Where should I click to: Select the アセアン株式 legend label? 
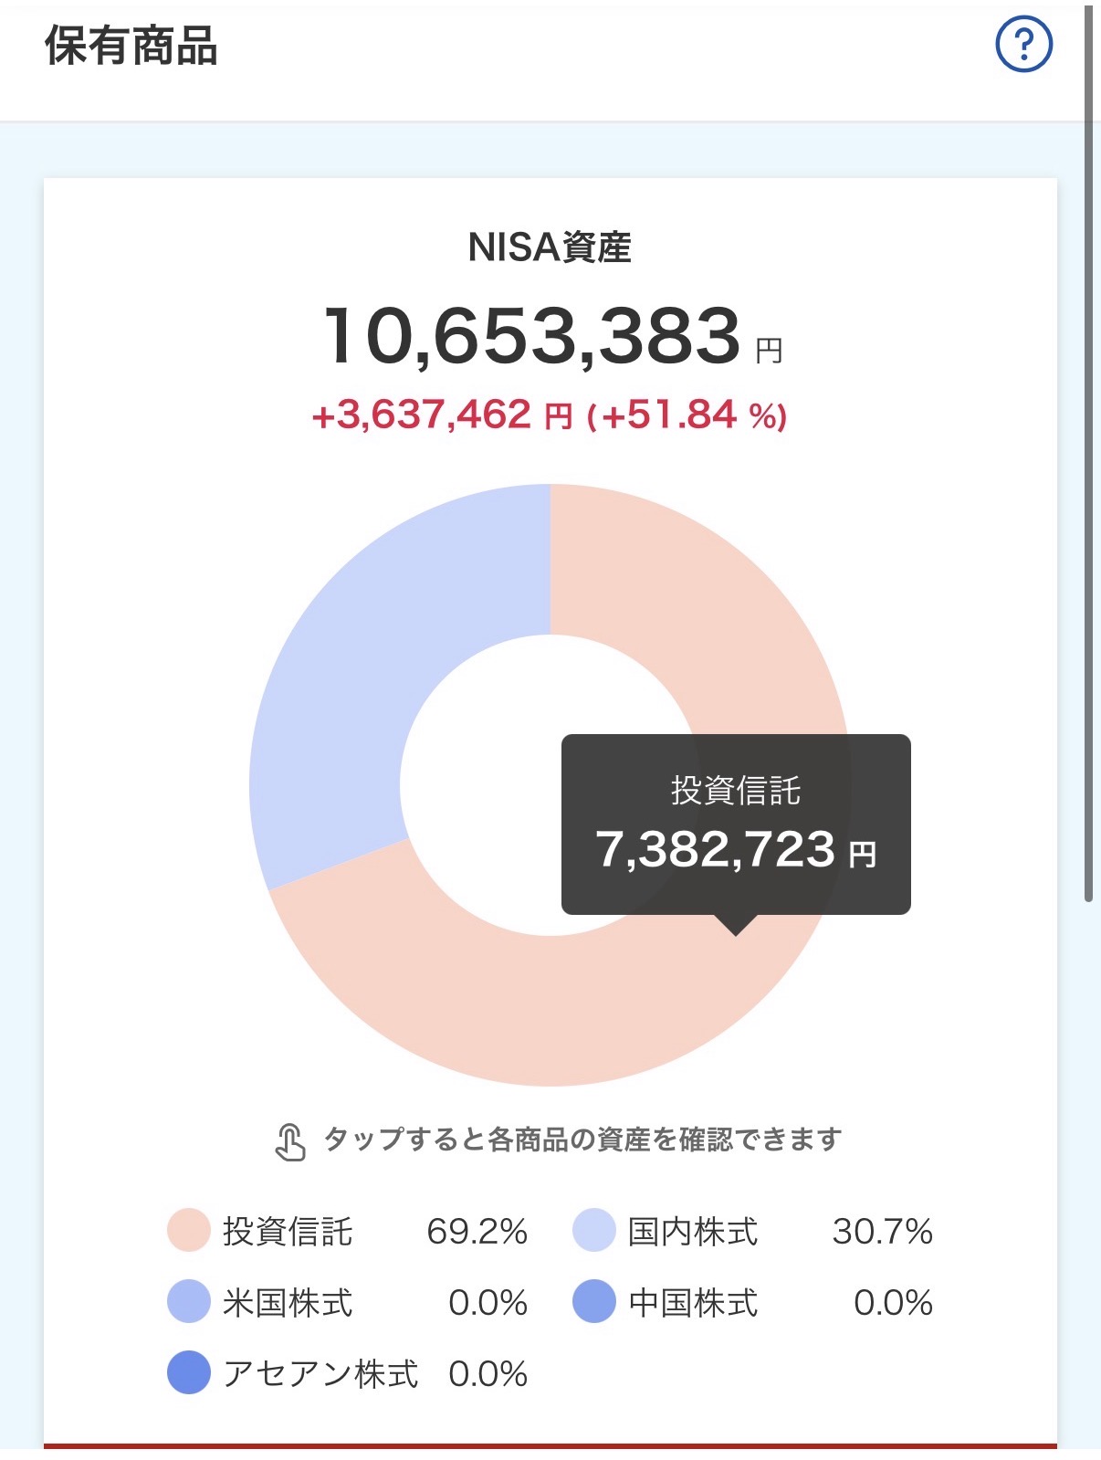pyautogui.click(x=320, y=1374)
